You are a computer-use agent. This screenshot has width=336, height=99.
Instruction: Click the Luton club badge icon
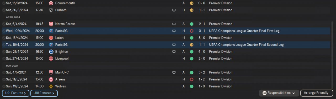51,38
